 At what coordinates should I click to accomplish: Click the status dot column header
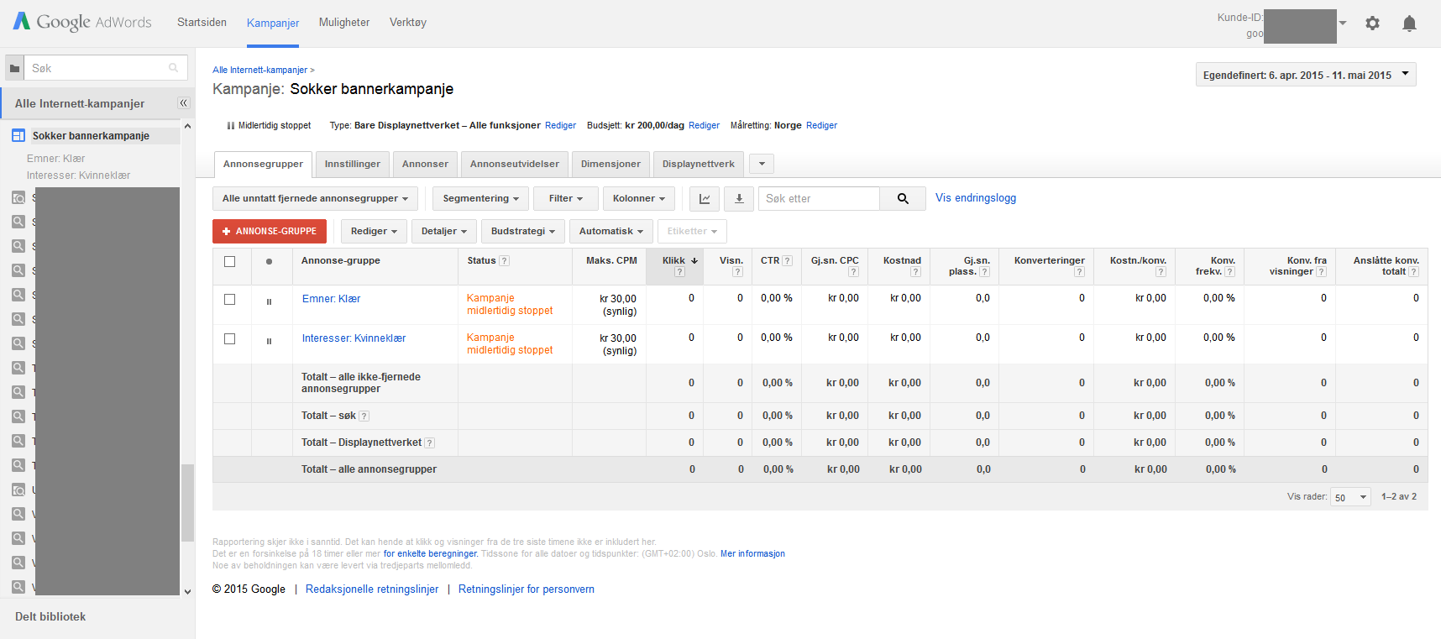pos(269,261)
